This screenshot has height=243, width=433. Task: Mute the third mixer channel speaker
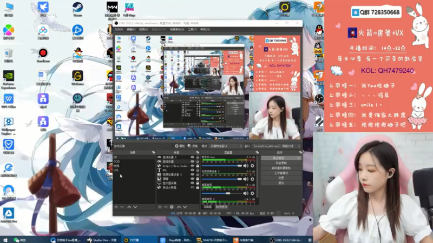pyautogui.click(x=246, y=193)
